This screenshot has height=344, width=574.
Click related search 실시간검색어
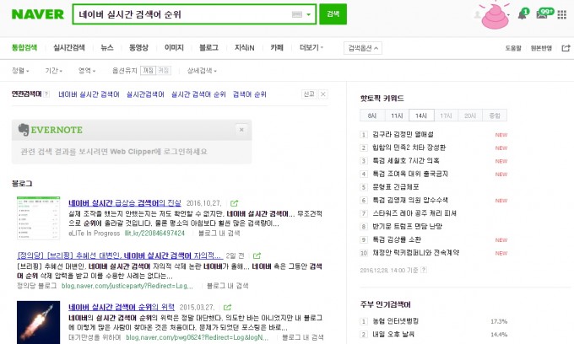[145, 94]
